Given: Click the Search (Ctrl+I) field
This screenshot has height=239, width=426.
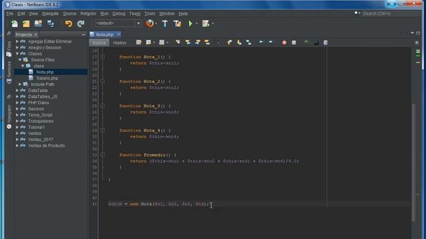Looking at the screenshot, I should [x=387, y=13].
